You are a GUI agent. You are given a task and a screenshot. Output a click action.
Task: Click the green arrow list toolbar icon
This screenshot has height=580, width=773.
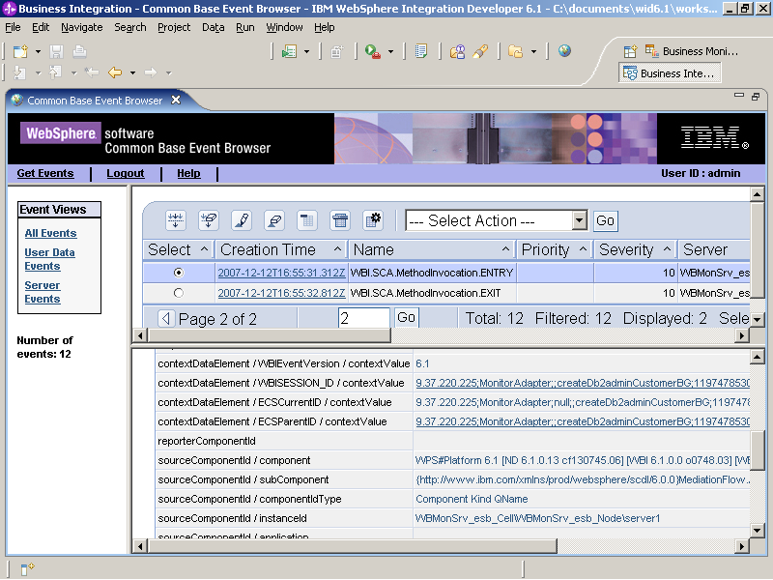289,51
